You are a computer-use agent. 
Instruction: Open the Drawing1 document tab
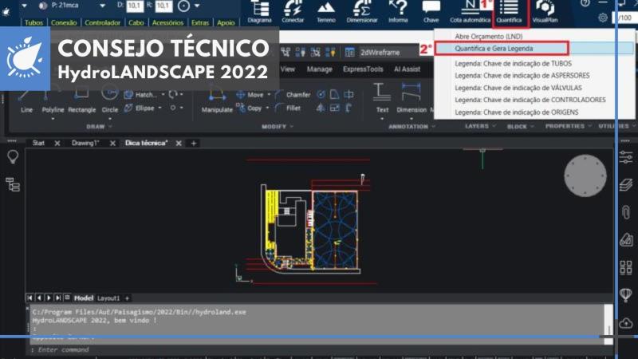point(85,143)
